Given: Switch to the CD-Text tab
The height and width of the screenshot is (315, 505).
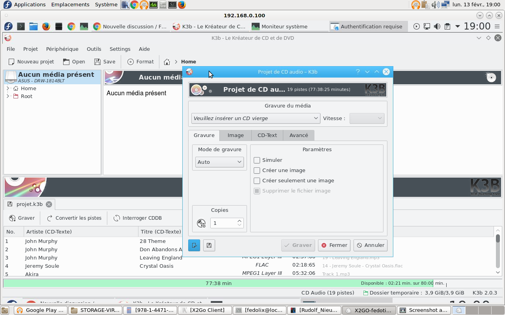Looking at the screenshot, I should [x=267, y=135].
